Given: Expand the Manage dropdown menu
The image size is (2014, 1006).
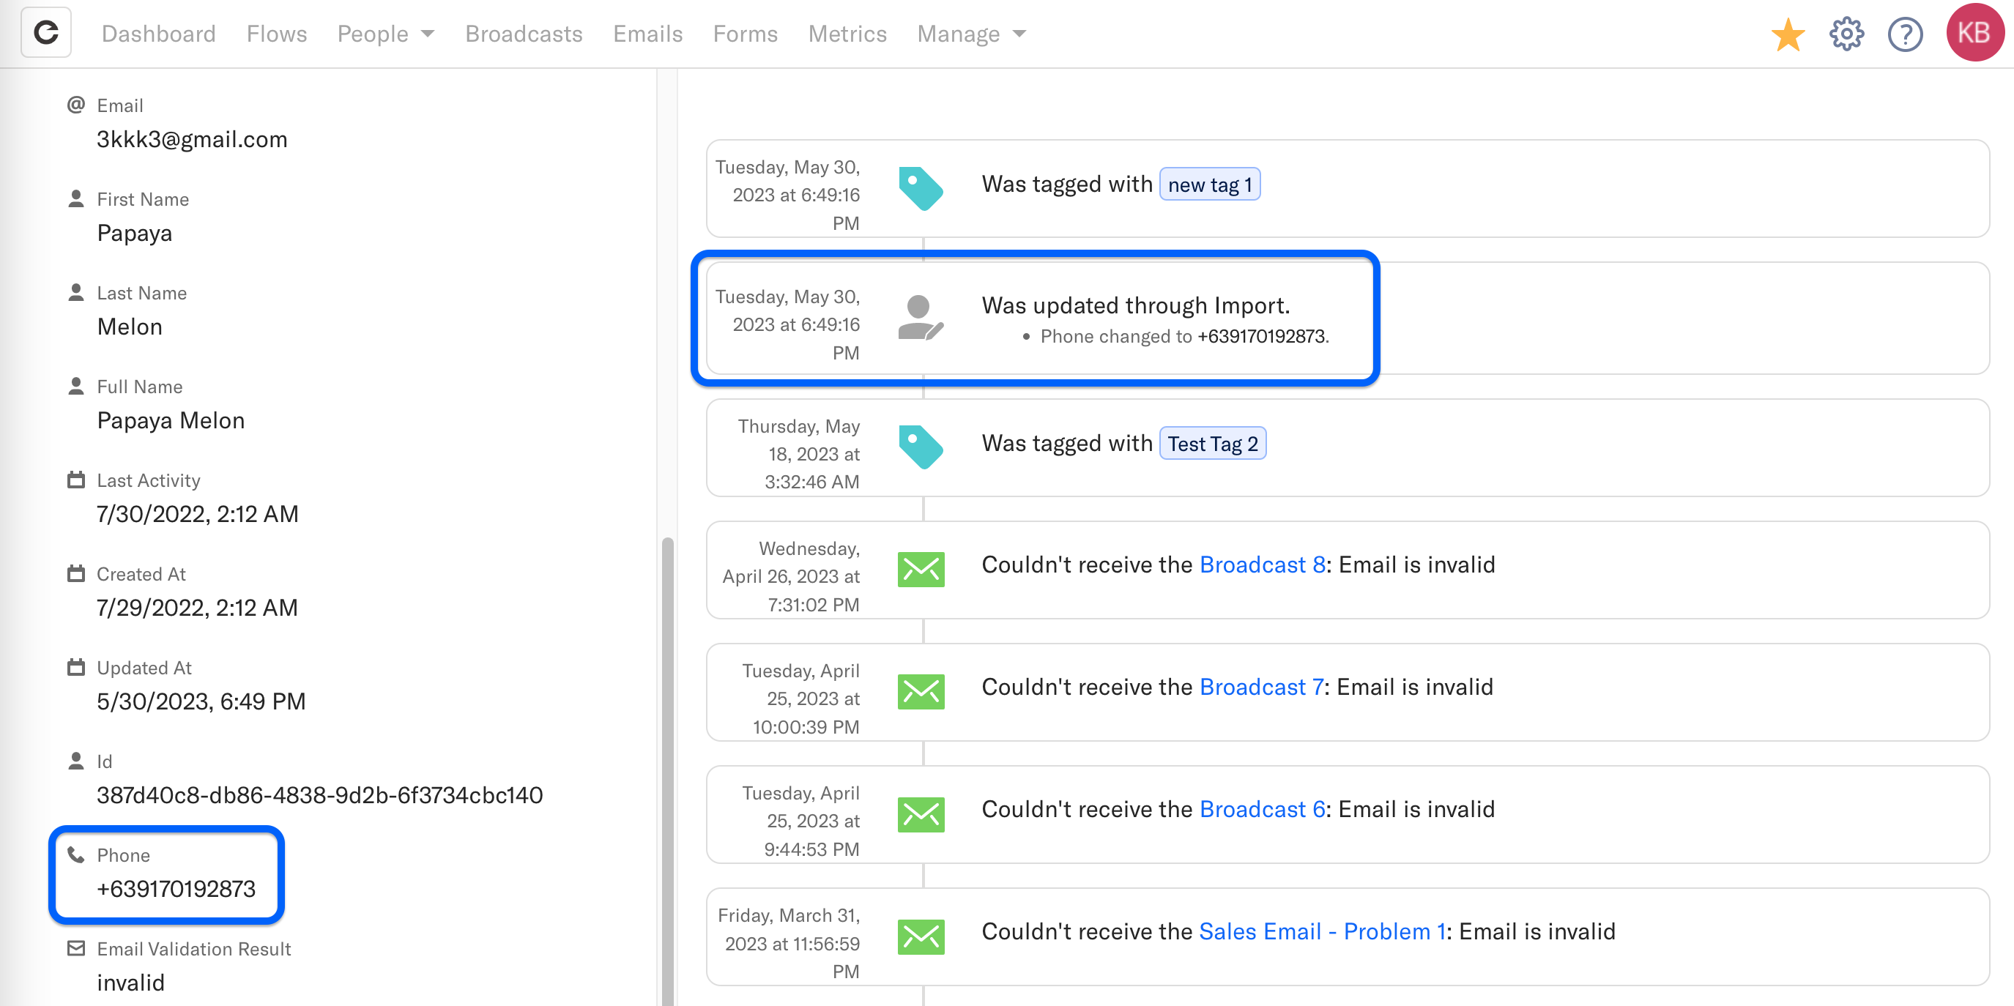Looking at the screenshot, I should point(971,34).
